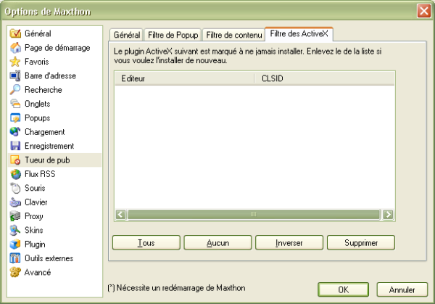Screen dimensions: 435x304
Task: Click the Flux RSS globe icon
Action: [x=15, y=174]
